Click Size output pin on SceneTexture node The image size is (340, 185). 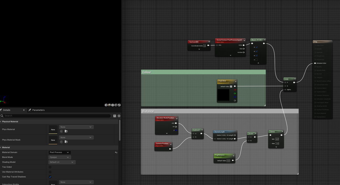click(x=244, y=49)
